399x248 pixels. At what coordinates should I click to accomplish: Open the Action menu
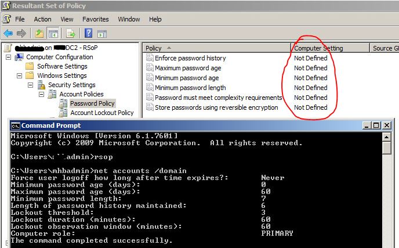pyautogui.click(x=42, y=19)
